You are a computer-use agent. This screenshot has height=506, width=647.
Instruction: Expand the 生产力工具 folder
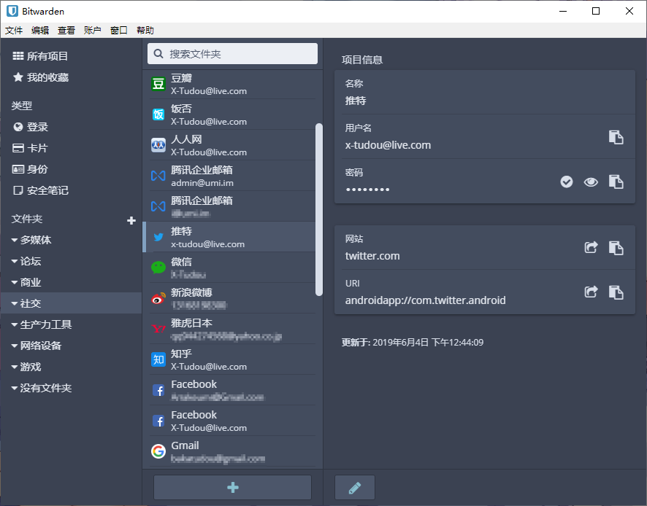pos(15,324)
